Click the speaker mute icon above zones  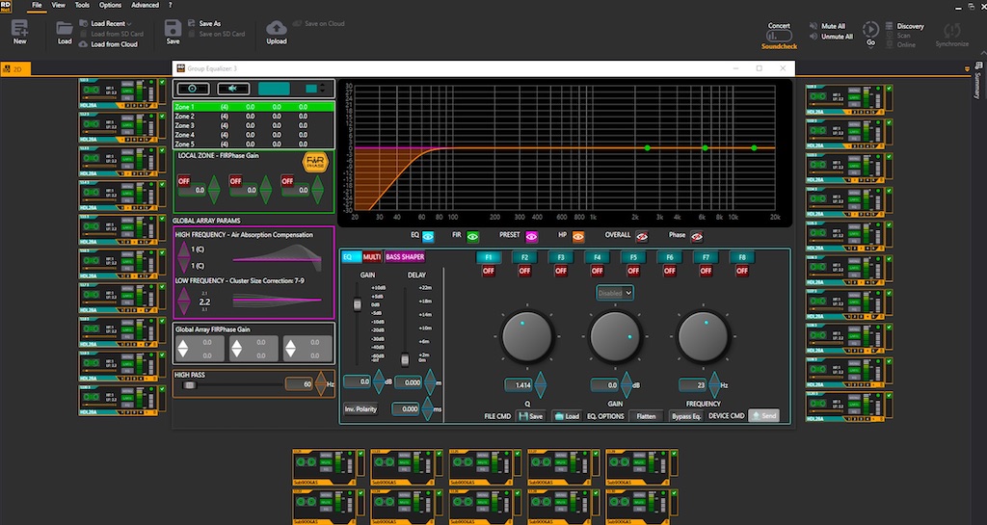click(233, 89)
